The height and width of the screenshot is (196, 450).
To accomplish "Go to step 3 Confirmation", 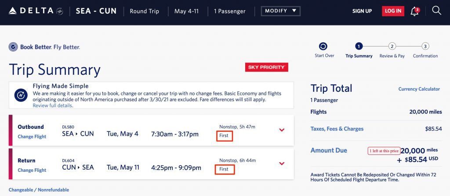I will pyautogui.click(x=425, y=46).
